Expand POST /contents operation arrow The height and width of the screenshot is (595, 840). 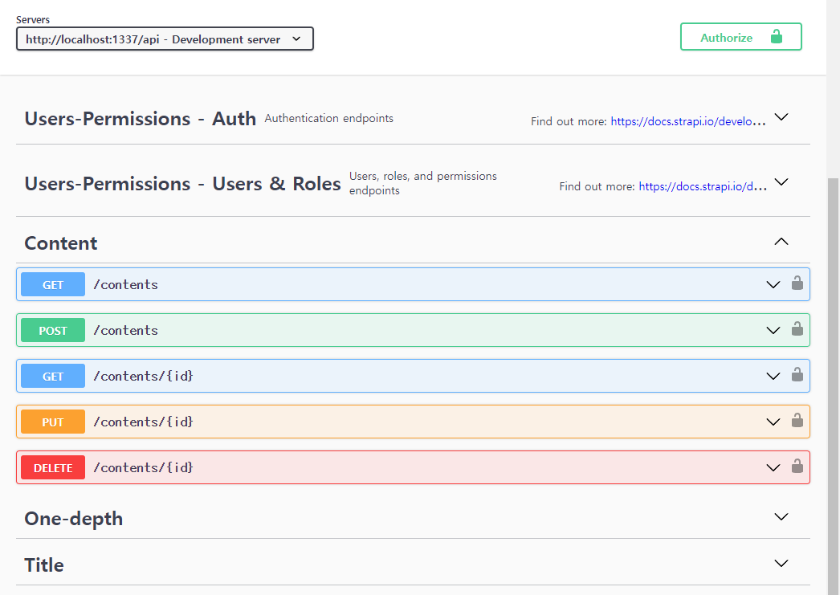773,331
